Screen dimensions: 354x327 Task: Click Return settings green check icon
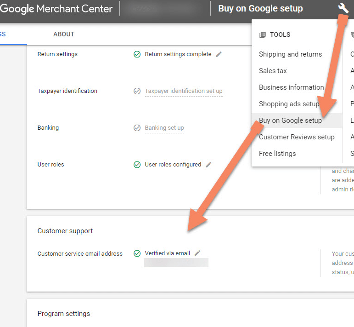[137, 54]
